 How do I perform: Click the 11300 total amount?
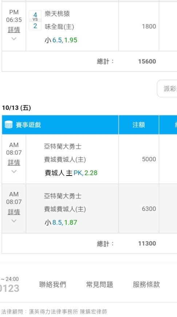[147, 243]
